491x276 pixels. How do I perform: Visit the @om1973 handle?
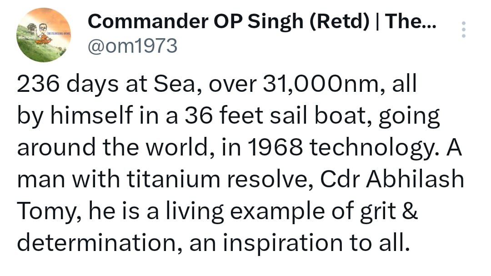pyautogui.click(x=132, y=46)
